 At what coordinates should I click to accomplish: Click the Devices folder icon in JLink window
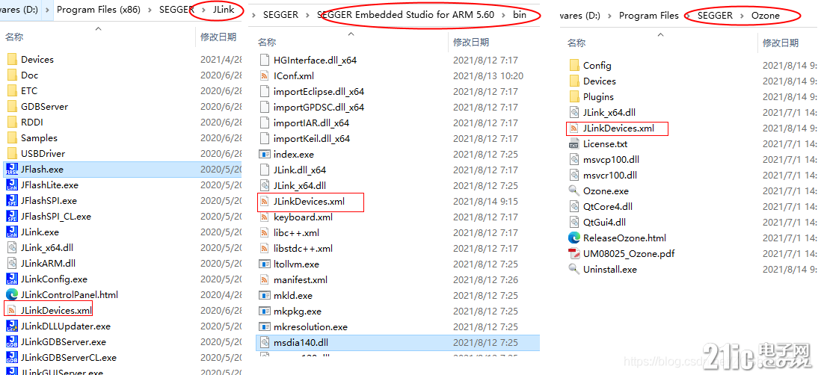tap(13, 59)
